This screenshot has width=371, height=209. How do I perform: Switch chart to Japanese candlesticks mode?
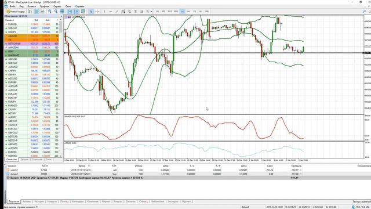coord(37,12)
